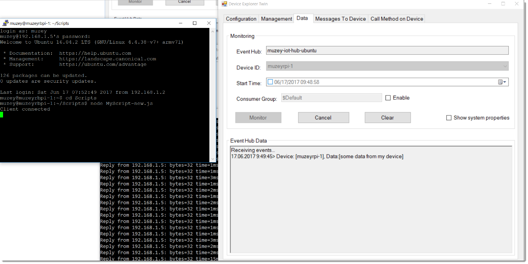Click 'node MyScript-new.js' command in terminal

pos(121,104)
